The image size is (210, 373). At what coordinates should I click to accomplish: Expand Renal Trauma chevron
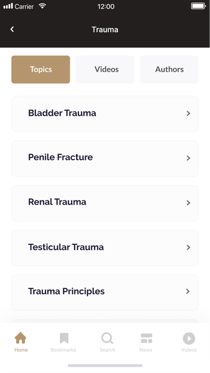189,203
